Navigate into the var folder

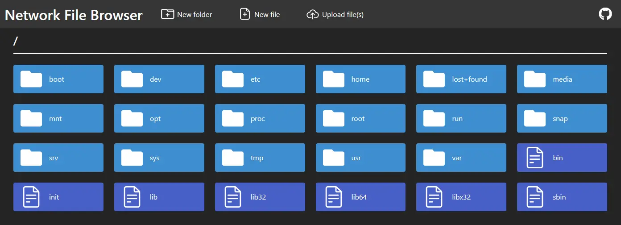coord(461,158)
